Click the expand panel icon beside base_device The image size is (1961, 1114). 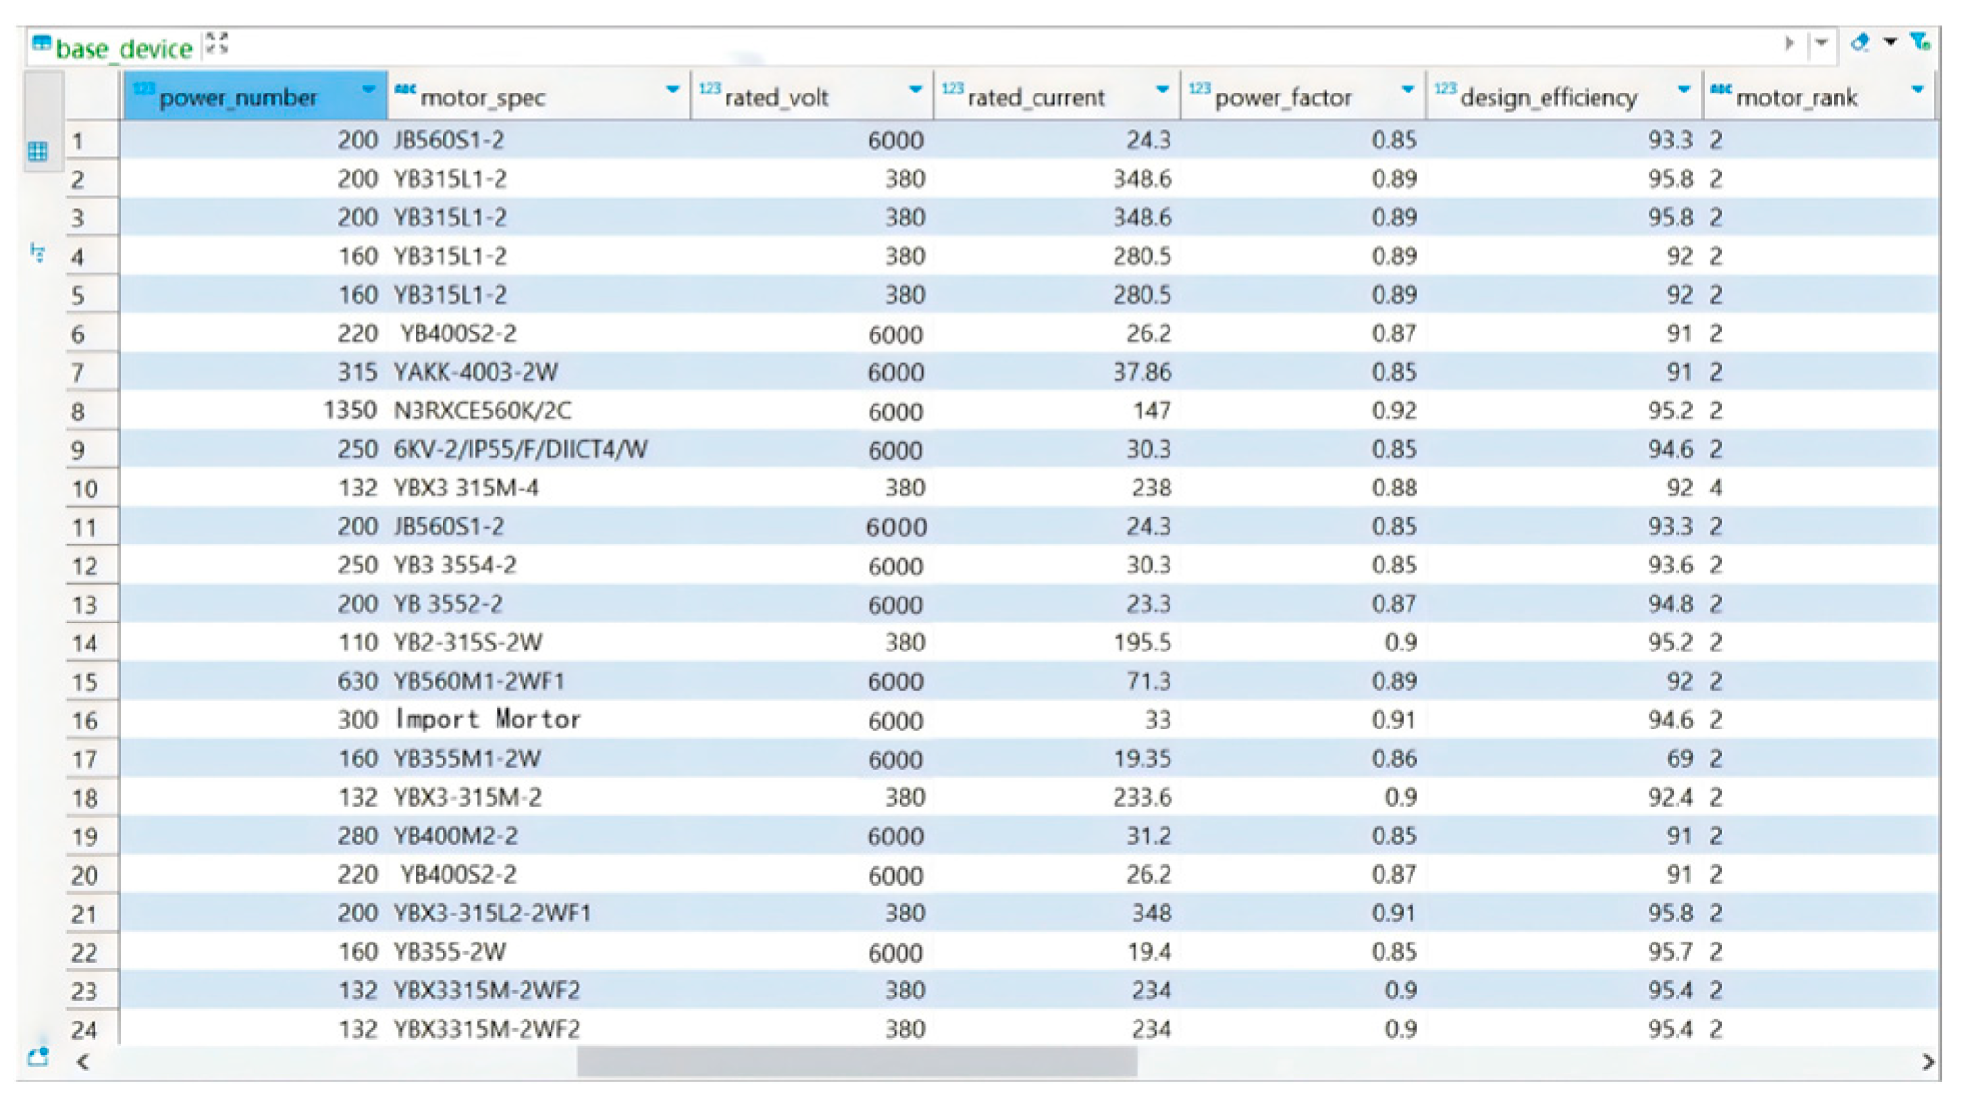click(218, 43)
